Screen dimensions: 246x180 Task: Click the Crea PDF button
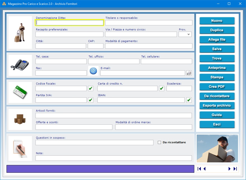pyautogui.click(x=217, y=87)
